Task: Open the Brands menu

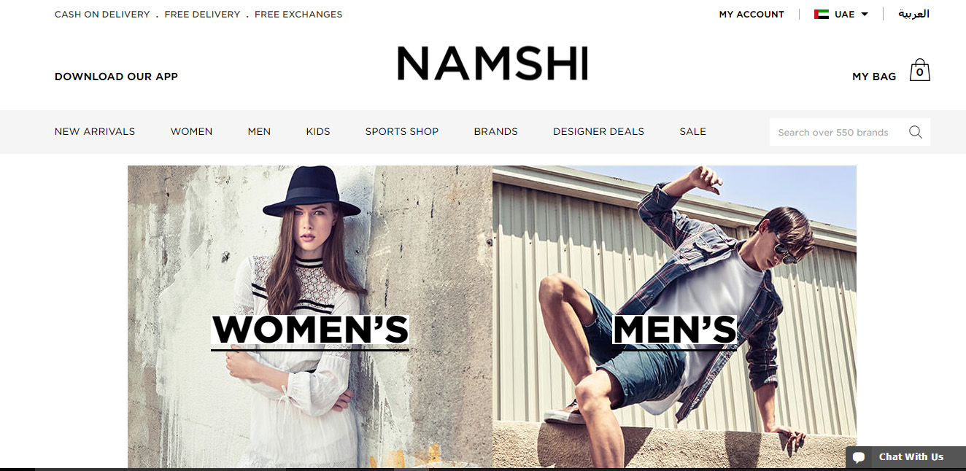Action: click(495, 131)
